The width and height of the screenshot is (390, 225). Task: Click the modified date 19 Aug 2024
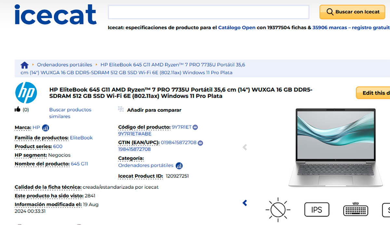click(x=57, y=208)
